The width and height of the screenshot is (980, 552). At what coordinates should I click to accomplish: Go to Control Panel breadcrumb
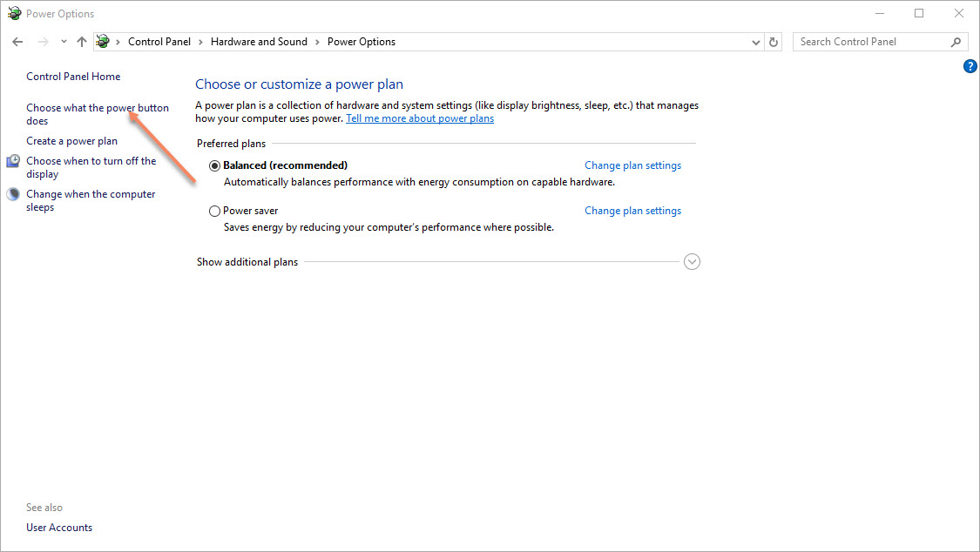pyautogui.click(x=159, y=42)
